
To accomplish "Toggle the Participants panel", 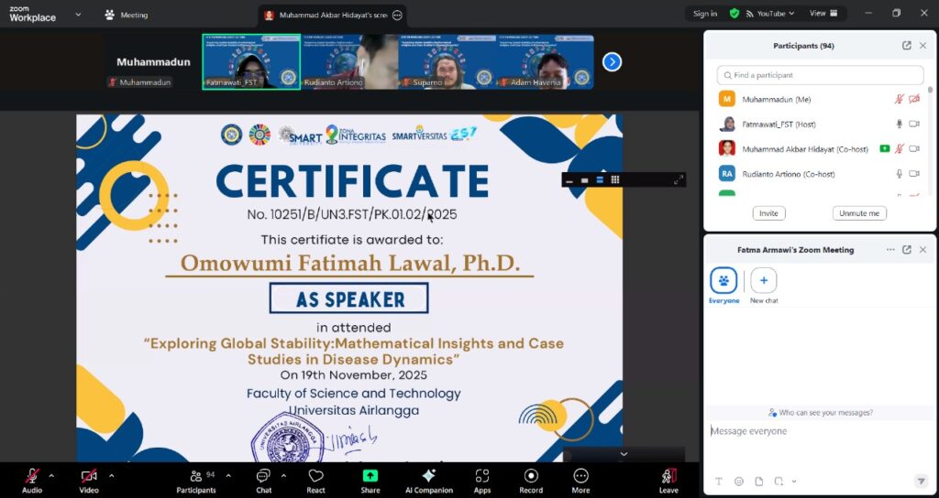I will click(196, 480).
